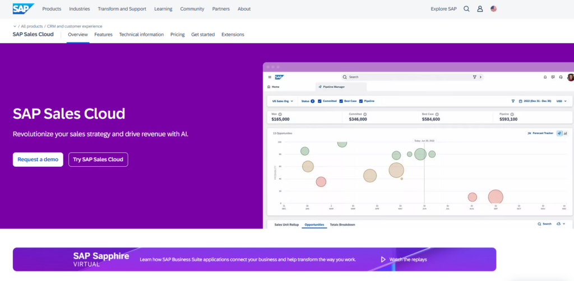Select the Sales Unit Rollup tab
574x281 pixels.
tap(286, 224)
